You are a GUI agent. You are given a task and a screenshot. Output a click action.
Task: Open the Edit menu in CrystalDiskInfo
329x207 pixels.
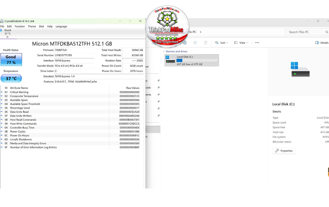coord(9,26)
